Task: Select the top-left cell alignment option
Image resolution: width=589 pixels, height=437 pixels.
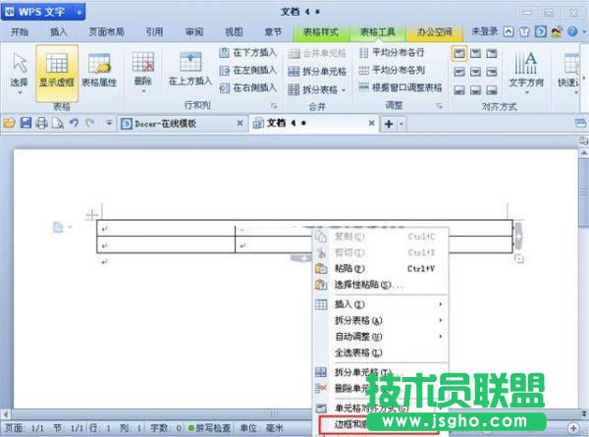Action: [x=458, y=53]
